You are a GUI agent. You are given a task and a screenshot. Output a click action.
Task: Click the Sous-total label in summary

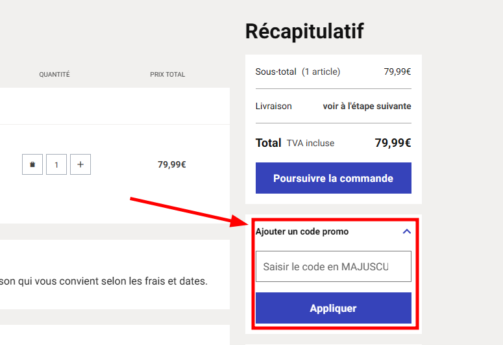coord(276,71)
